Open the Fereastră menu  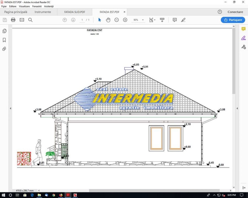[x=37, y=6]
